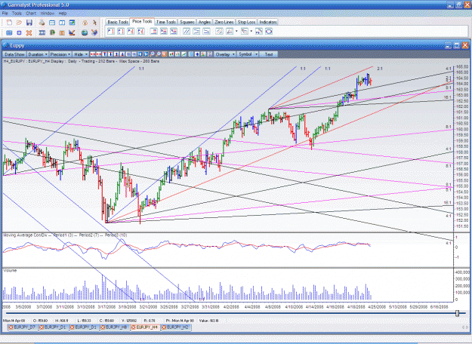Open the Tools menu

17,14
